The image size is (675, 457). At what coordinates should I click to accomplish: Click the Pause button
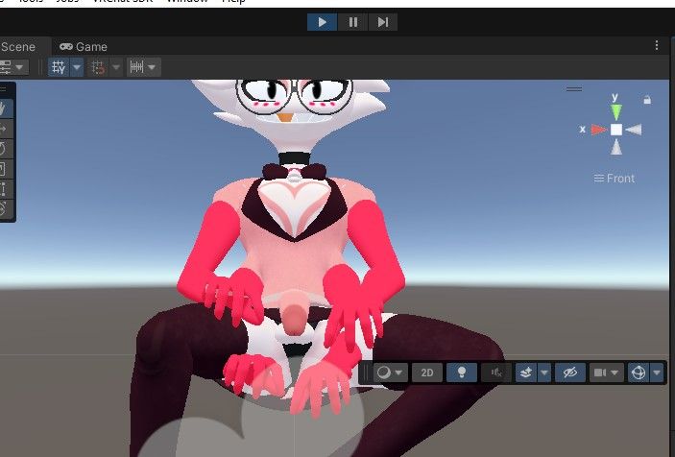point(353,22)
